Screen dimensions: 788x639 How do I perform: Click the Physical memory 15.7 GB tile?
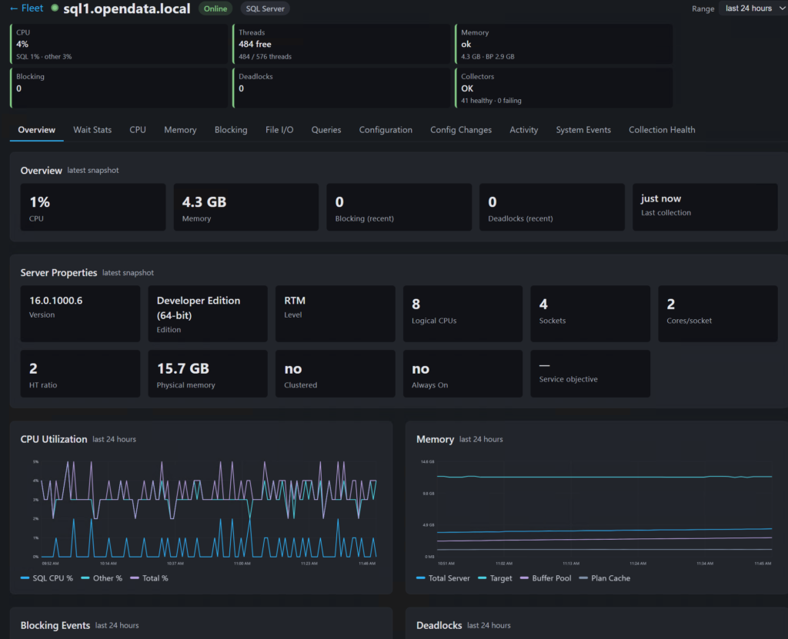click(208, 374)
